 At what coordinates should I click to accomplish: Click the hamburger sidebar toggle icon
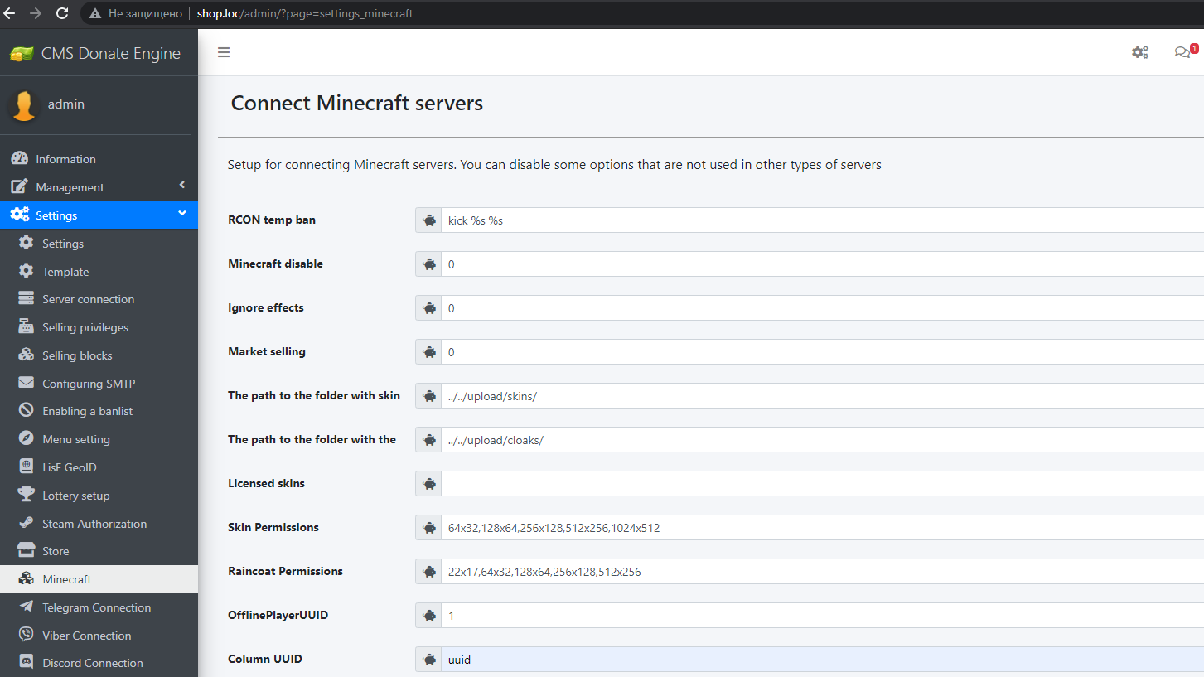coord(224,52)
